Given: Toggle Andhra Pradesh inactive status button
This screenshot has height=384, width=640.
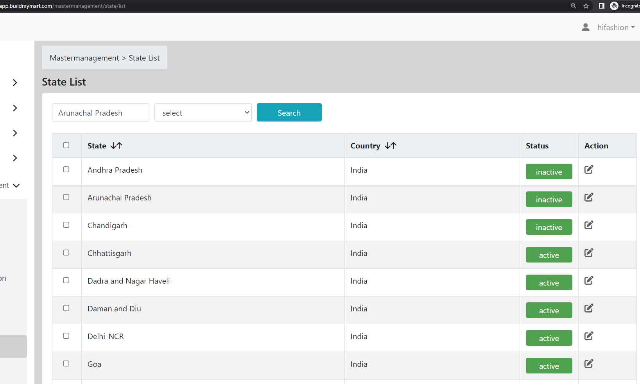Looking at the screenshot, I should (x=549, y=171).
